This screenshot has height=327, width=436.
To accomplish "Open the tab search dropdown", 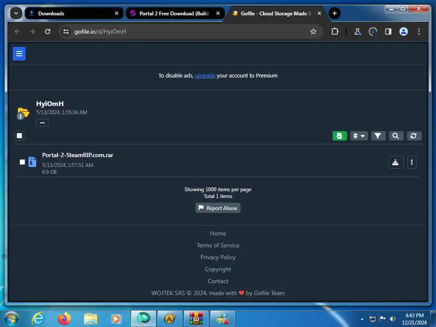I will [x=16, y=13].
